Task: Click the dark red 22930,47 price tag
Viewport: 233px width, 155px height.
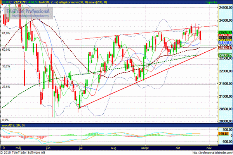Action: (x=214, y=47)
